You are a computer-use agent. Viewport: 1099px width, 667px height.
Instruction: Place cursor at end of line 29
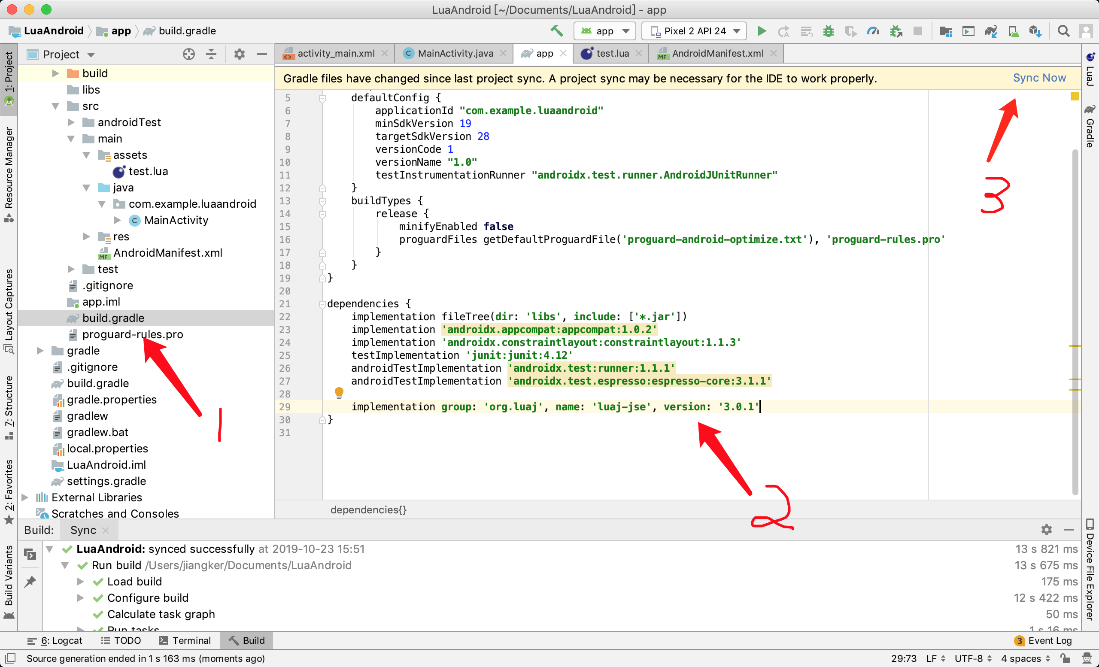(761, 406)
